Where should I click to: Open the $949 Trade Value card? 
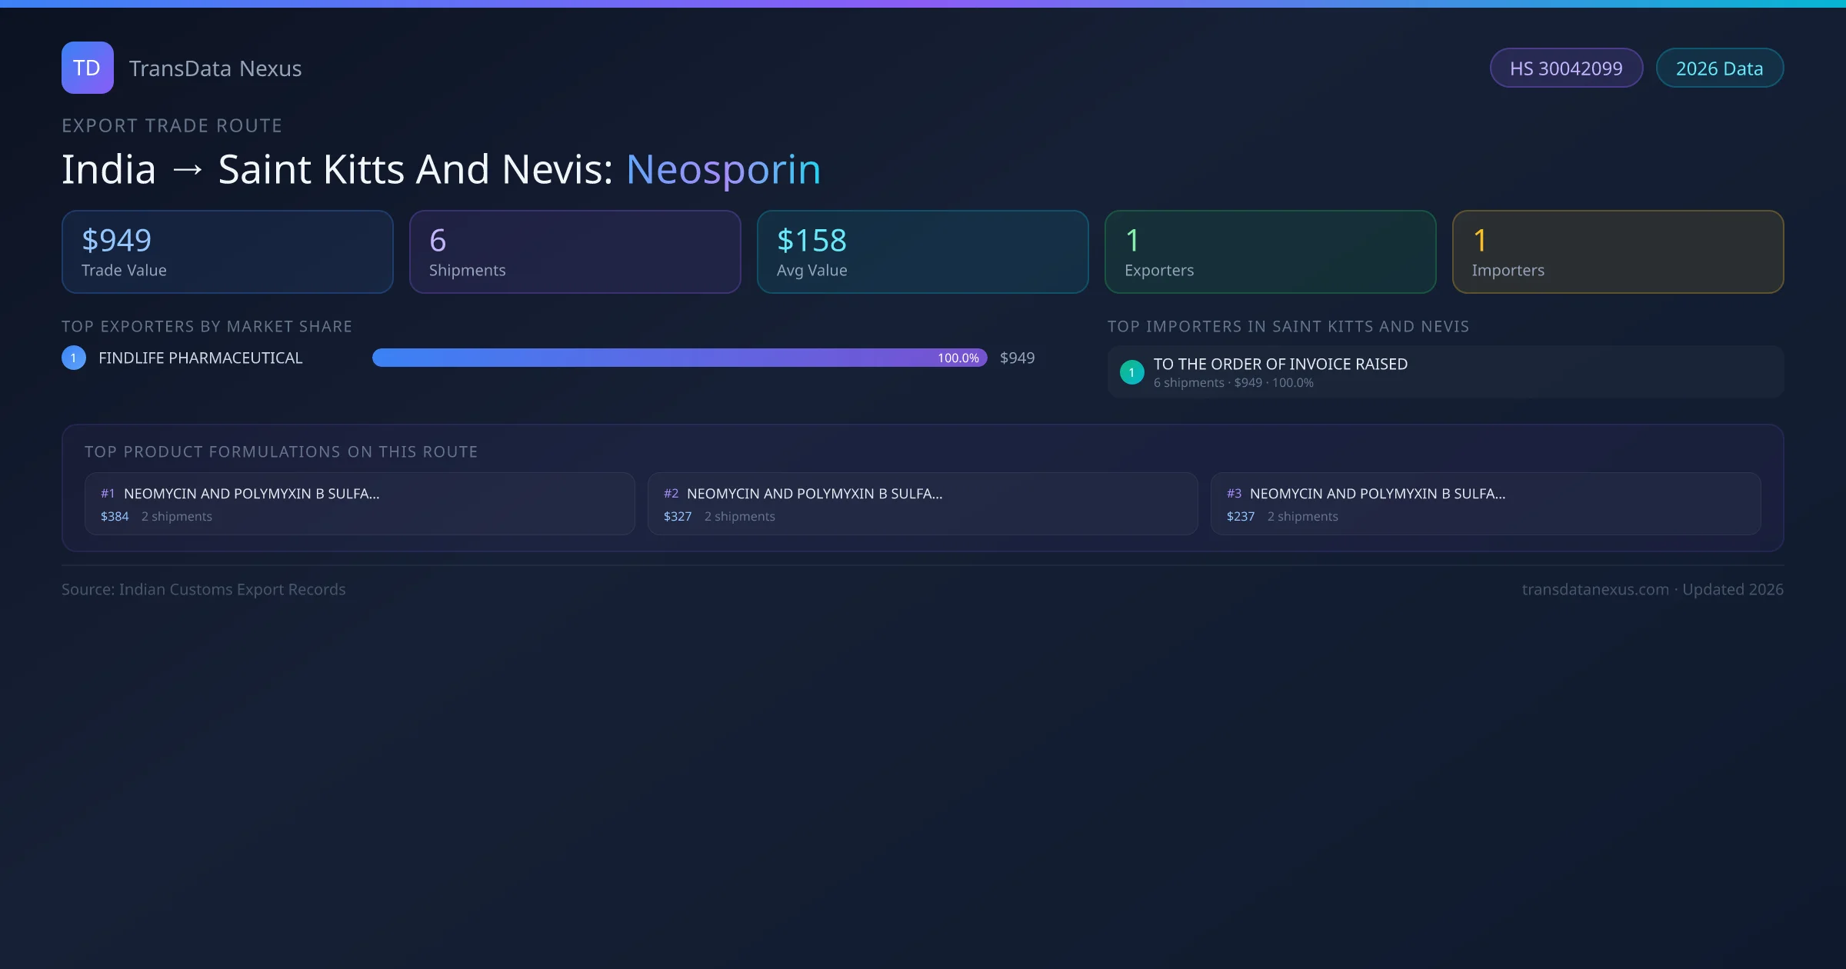click(227, 252)
